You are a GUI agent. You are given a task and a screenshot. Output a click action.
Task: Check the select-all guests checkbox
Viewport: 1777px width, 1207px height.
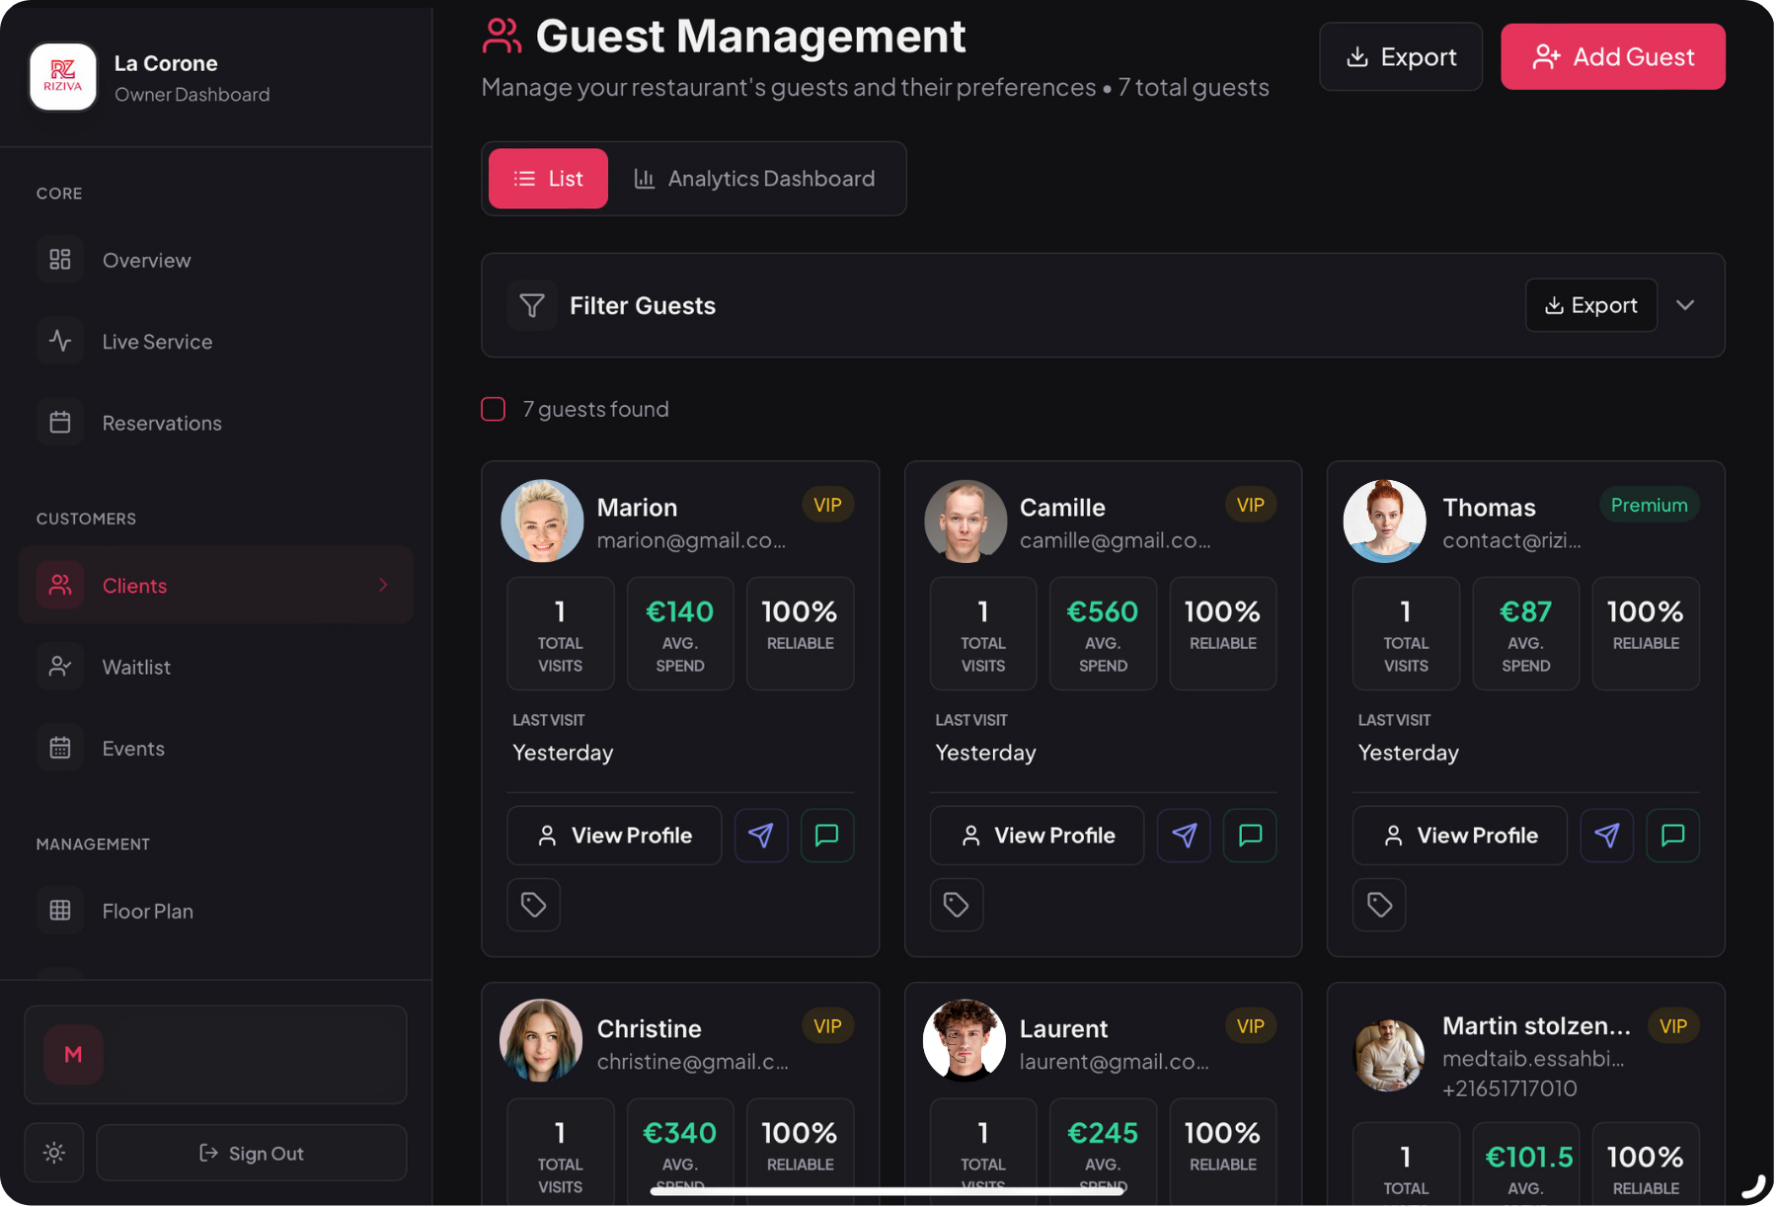494,409
